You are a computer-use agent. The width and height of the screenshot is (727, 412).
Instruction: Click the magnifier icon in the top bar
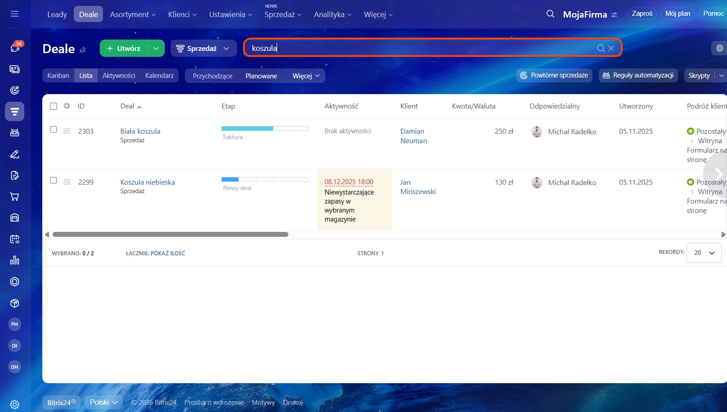(x=550, y=14)
